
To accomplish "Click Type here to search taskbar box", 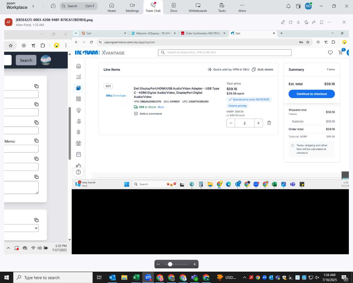I will point(53,277).
